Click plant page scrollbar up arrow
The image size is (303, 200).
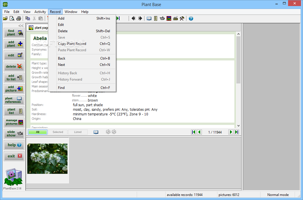pos(238,34)
